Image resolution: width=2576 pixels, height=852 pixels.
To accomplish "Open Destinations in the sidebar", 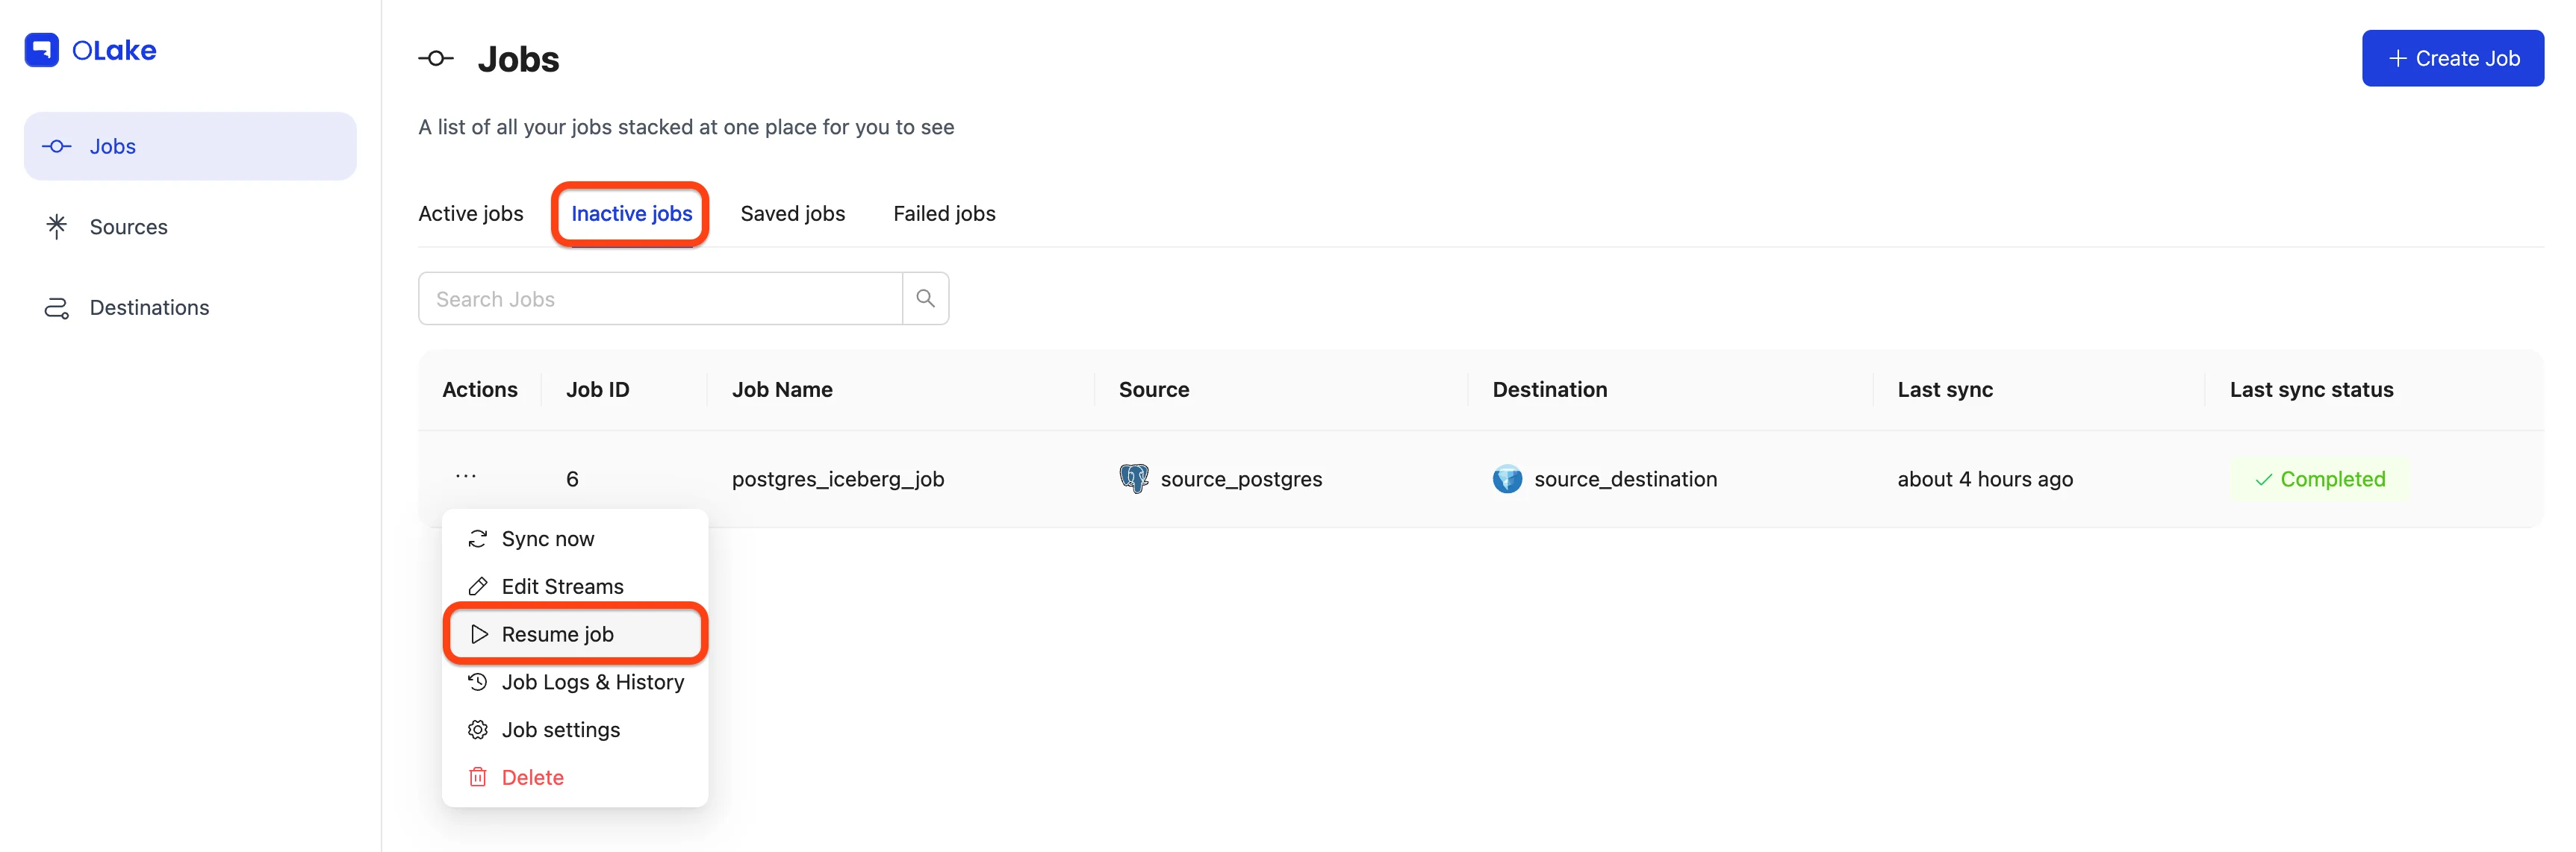I will pos(149,307).
